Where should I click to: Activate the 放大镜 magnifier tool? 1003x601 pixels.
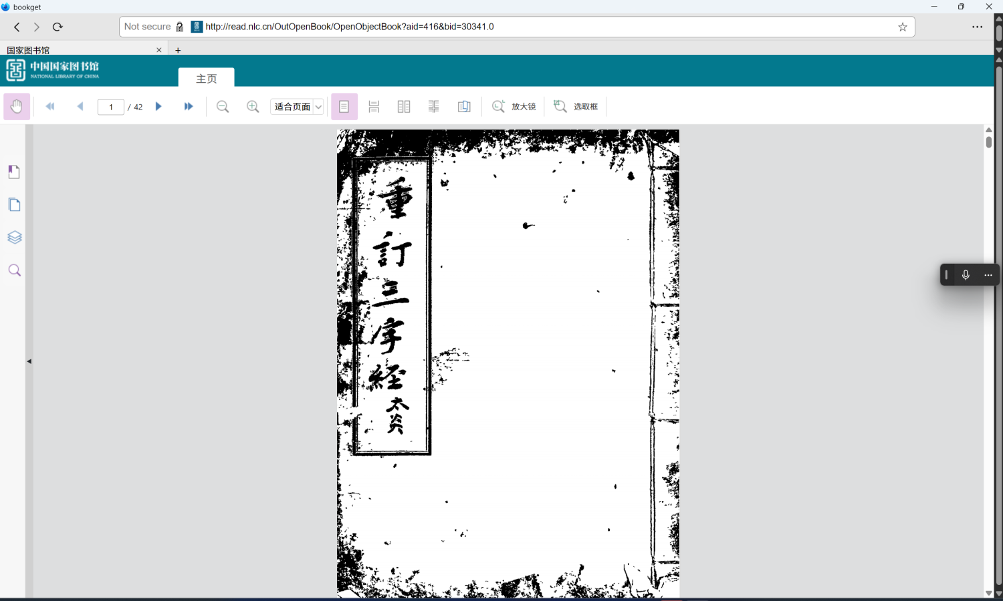(514, 107)
